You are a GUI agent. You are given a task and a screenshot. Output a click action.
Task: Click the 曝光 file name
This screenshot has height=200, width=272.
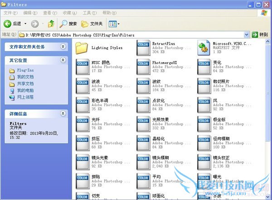tap(217, 177)
